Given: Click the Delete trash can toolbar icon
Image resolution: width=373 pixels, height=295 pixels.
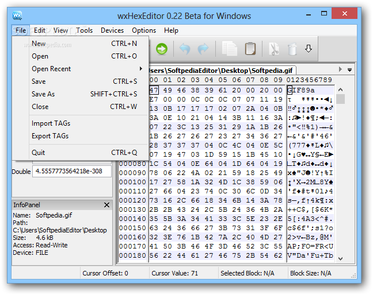Looking at the screenshot, I should pos(292,49).
